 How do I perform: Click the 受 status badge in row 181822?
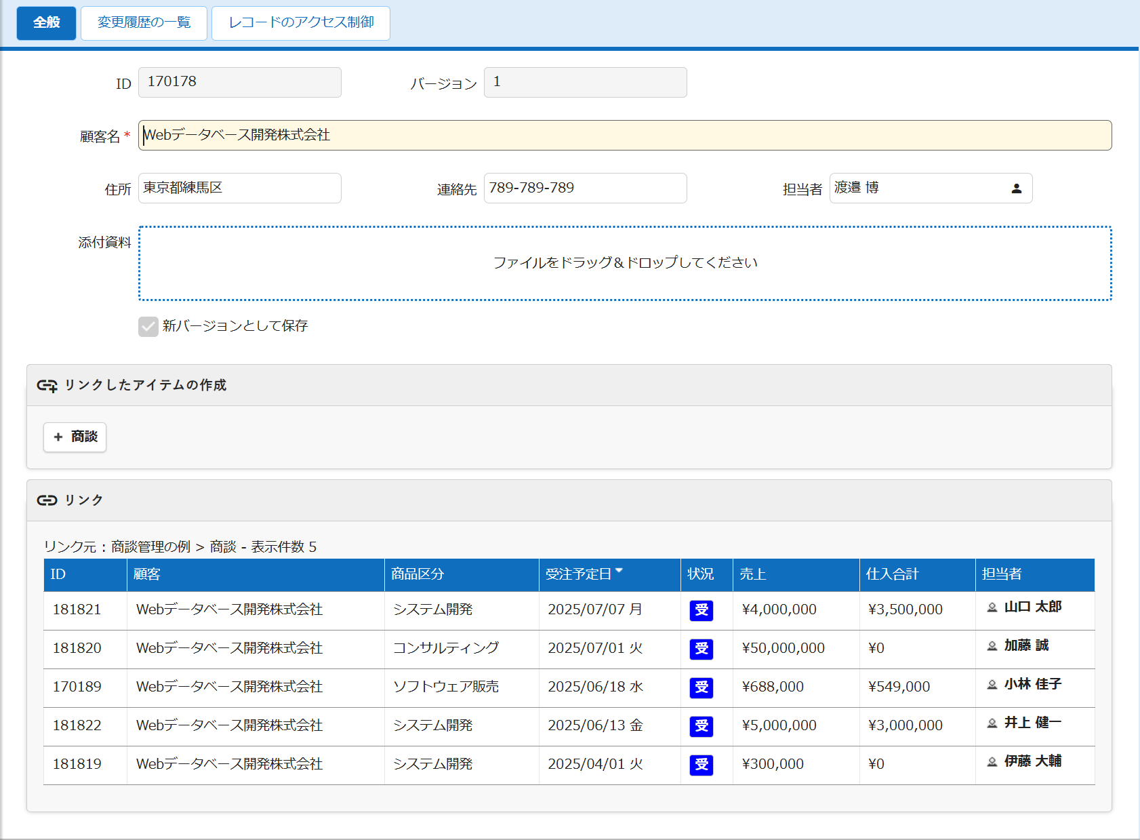[701, 726]
